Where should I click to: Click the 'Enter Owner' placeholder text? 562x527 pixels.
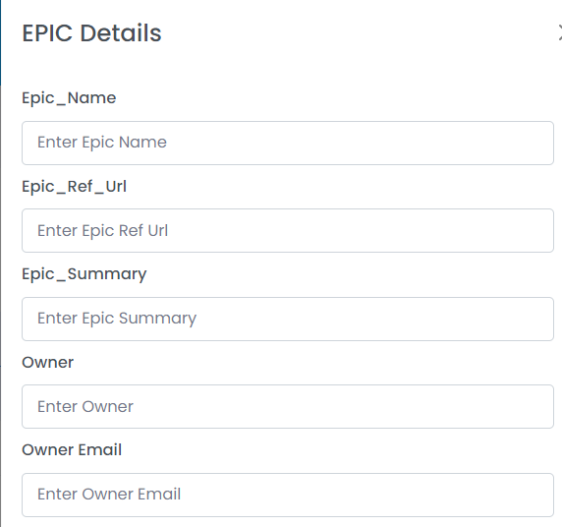click(x=85, y=406)
